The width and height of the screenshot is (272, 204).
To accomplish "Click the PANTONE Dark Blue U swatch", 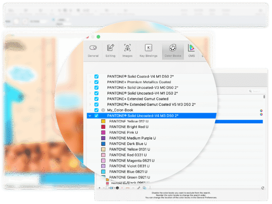I will click(103, 144).
